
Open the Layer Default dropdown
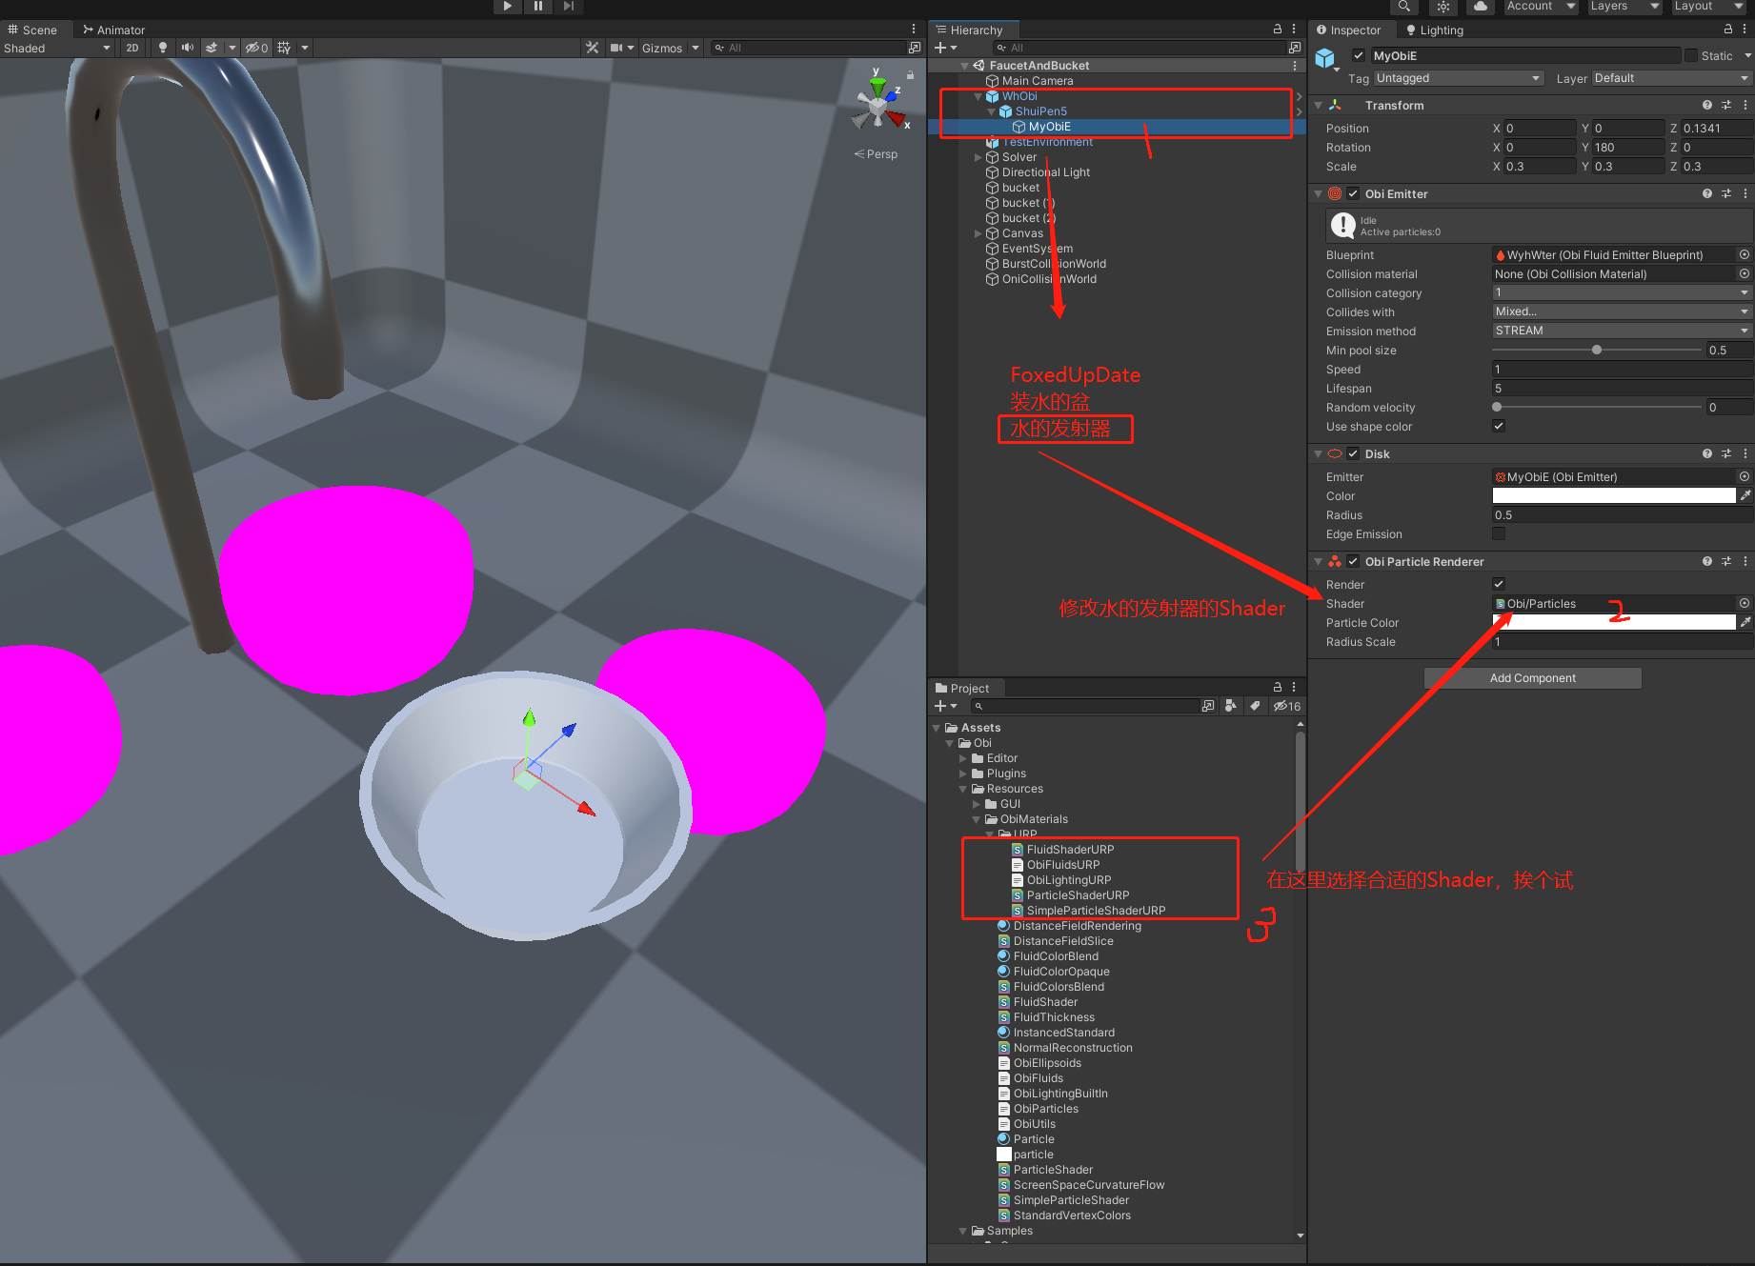(1671, 78)
